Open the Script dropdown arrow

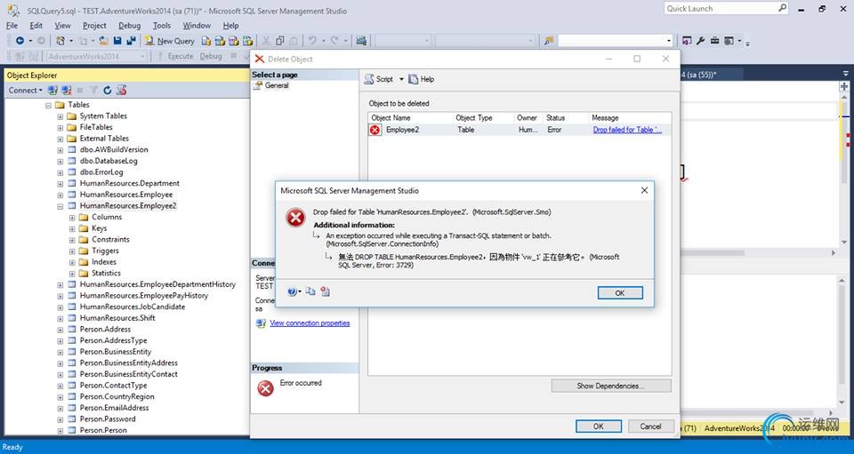pyautogui.click(x=401, y=79)
